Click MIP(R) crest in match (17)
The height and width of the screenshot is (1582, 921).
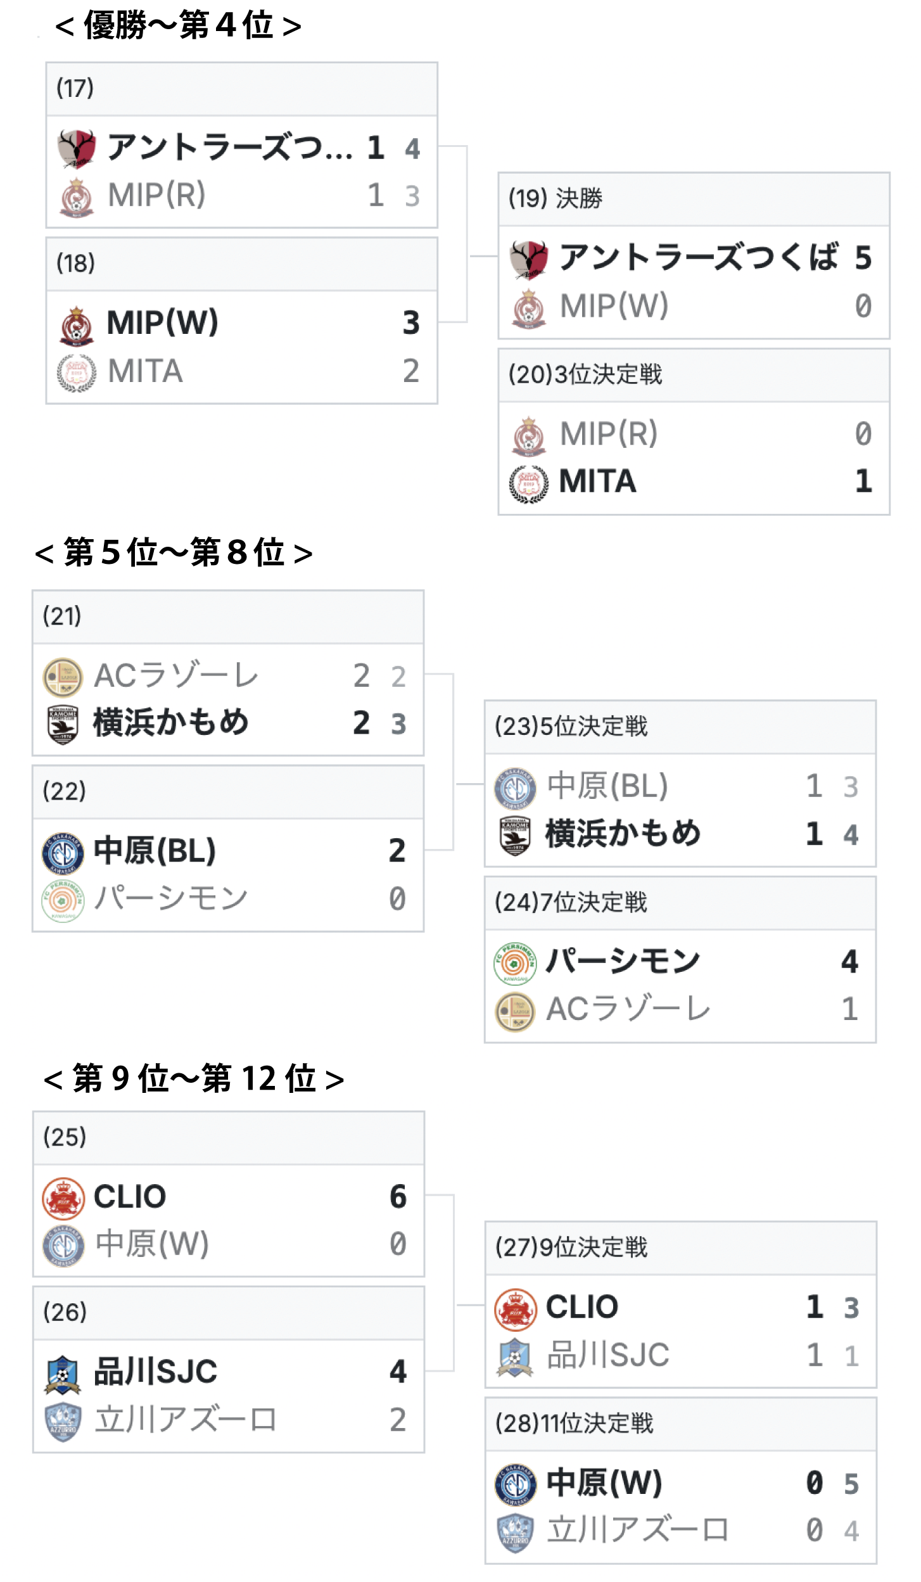(77, 197)
